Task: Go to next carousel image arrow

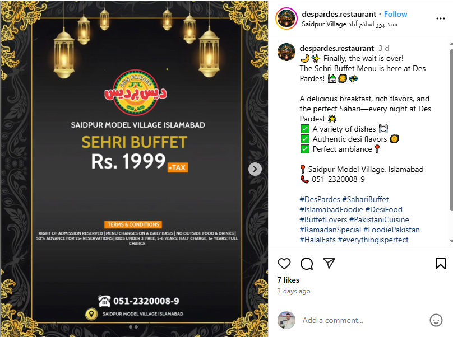Action: (255, 169)
